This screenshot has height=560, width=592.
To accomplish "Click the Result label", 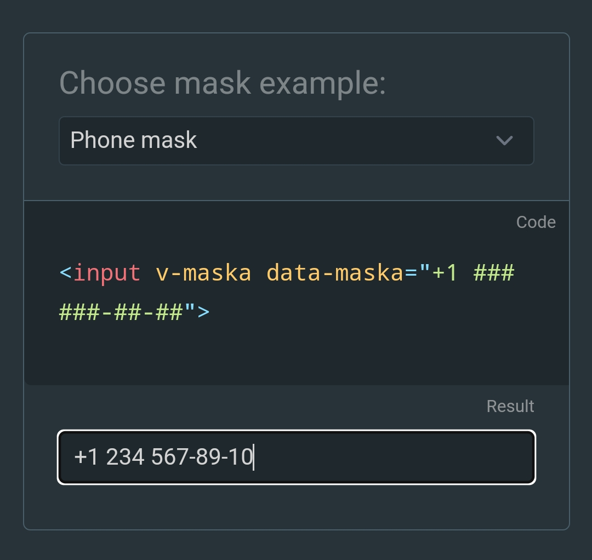I will [x=510, y=407].
